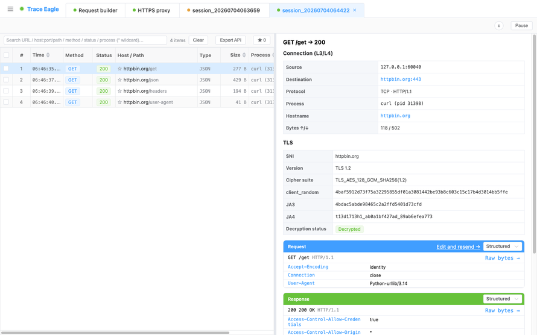The width and height of the screenshot is (537, 335).
Task: Click the Process column header
Action: click(261, 55)
